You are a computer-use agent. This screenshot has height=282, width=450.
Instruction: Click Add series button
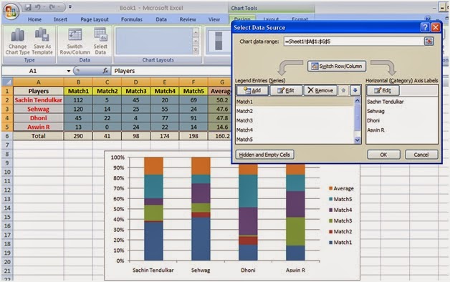point(252,91)
